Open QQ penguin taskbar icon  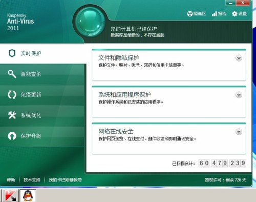[28, 196]
